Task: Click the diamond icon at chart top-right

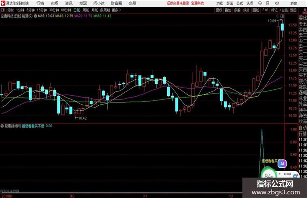Action: pyautogui.click(x=277, y=16)
